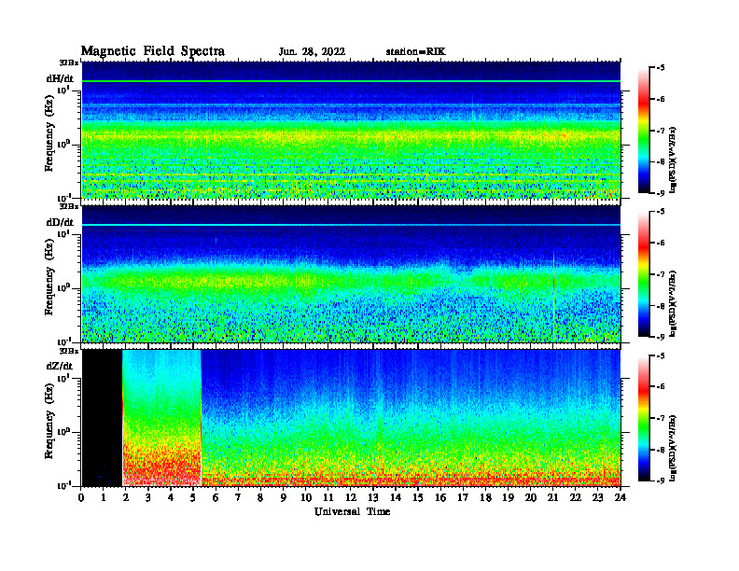Click hour tick label "1" on the time axis
The image size is (739, 571).
(104, 498)
